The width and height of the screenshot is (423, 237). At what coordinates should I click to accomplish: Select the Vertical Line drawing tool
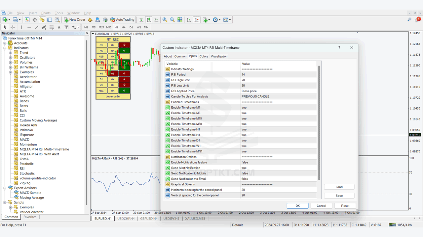point(21,27)
